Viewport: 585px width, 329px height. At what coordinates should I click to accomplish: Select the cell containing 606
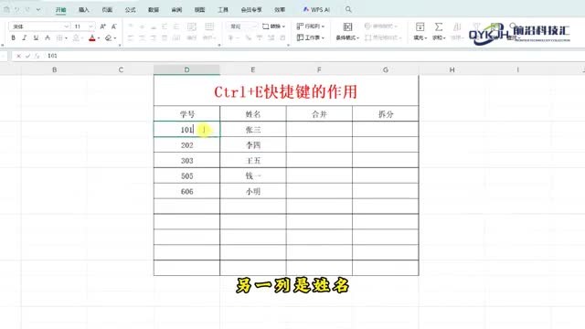[186, 191]
